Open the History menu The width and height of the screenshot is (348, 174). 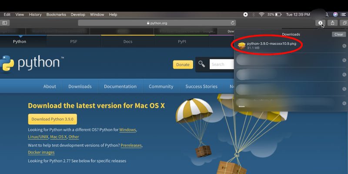point(35,15)
